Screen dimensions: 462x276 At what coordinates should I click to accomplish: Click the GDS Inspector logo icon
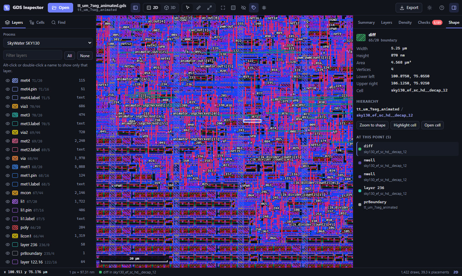[x=7, y=8]
